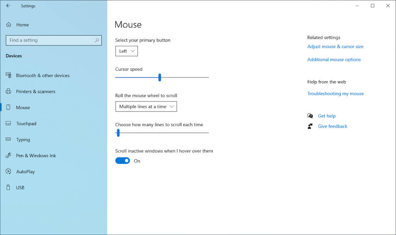Maximize the Settings window
This screenshot has width=396, height=235.
(x=372, y=5)
